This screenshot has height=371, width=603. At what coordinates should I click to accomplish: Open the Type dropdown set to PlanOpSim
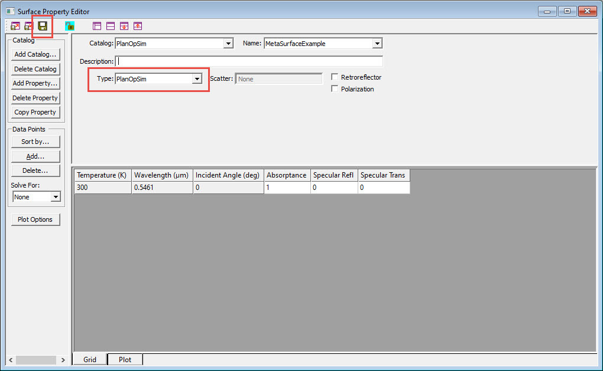pos(197,79)
